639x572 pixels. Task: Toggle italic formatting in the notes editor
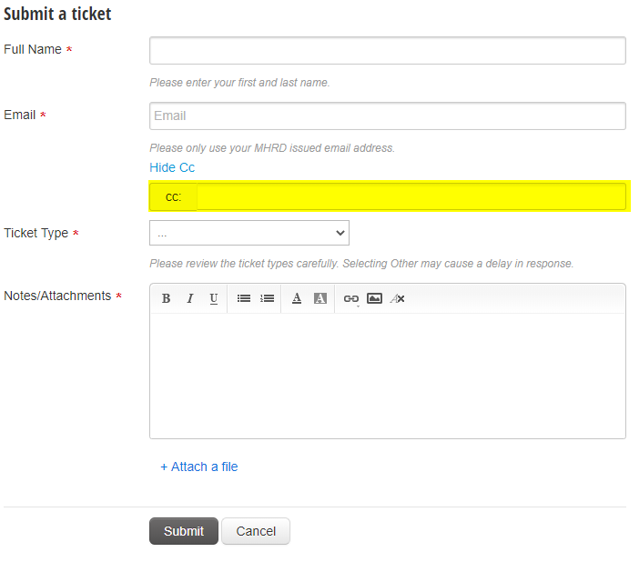point(190,298)
